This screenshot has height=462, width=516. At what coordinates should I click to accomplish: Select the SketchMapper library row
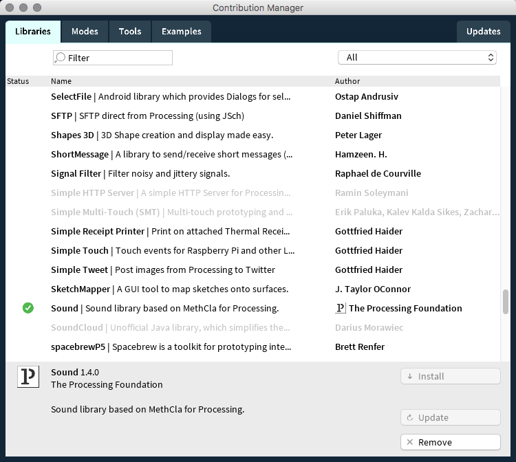click(252, 289)
